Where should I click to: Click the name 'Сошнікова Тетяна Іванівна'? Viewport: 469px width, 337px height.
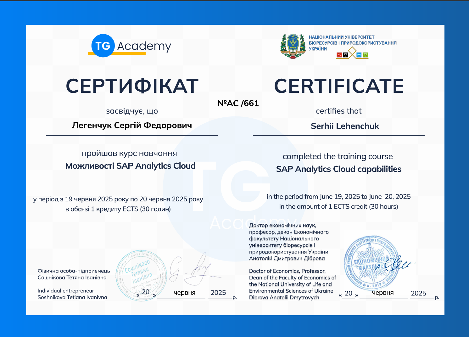coord(72,278)
